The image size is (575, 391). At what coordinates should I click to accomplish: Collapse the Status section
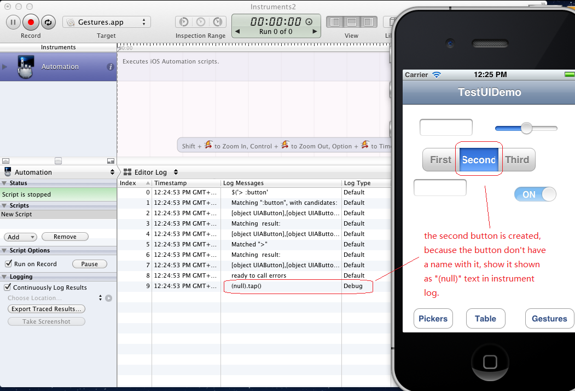[4, 183]
